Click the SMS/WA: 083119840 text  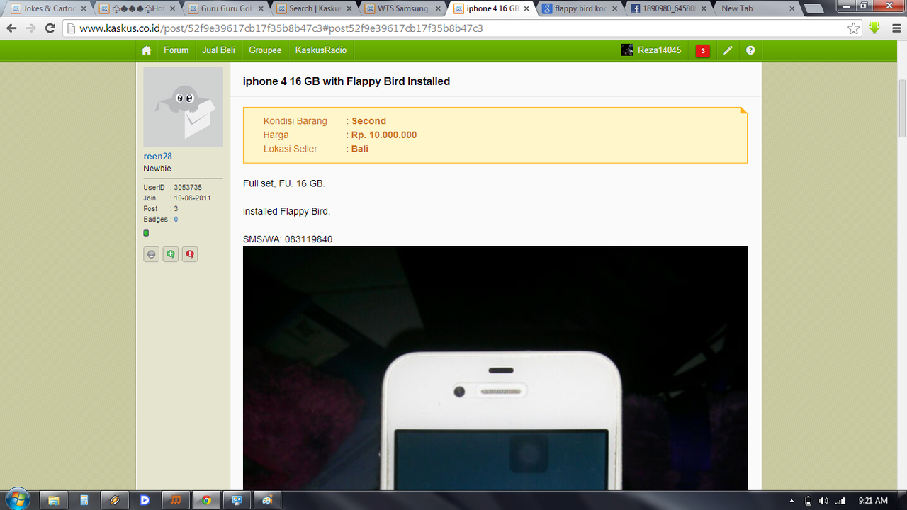point(288,239)
